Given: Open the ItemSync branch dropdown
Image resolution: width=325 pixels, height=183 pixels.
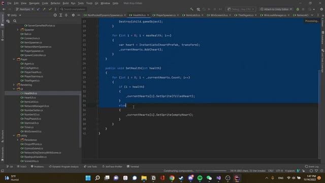Looking at the screenshot, I should point(25,9).
